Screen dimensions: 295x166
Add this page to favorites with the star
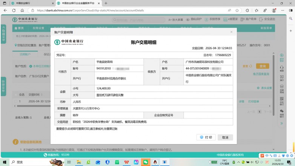(237, 11)
